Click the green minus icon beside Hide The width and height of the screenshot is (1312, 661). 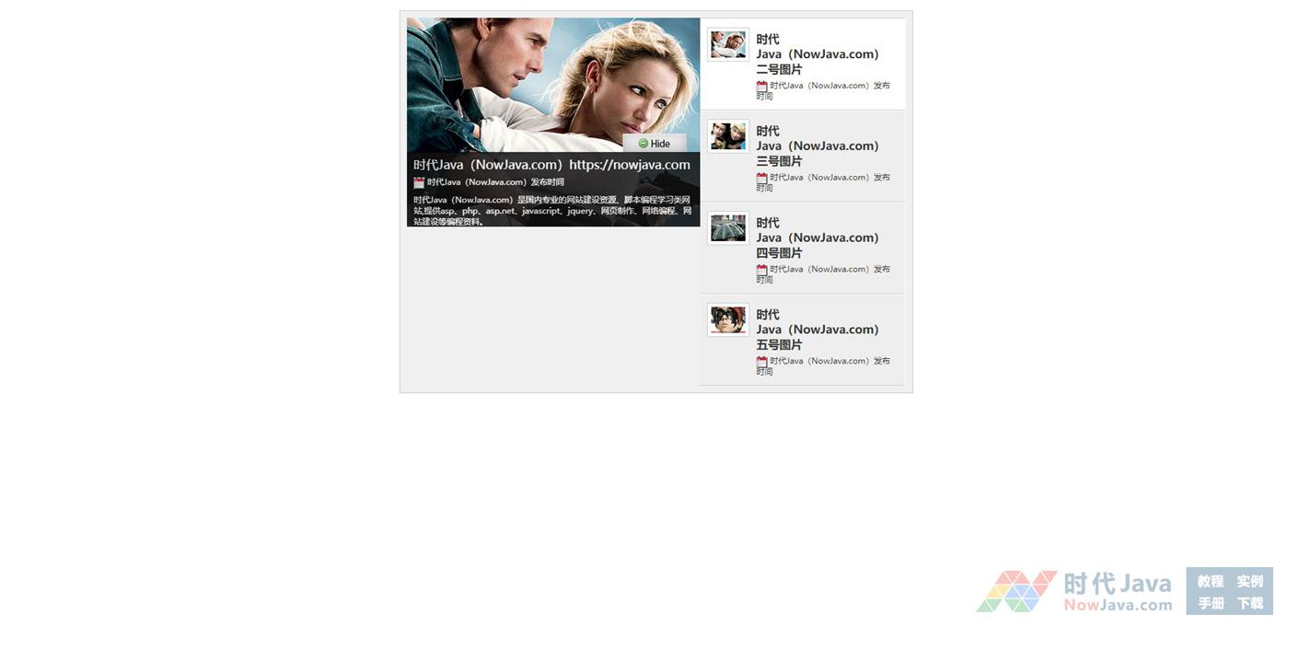(643, 144)
